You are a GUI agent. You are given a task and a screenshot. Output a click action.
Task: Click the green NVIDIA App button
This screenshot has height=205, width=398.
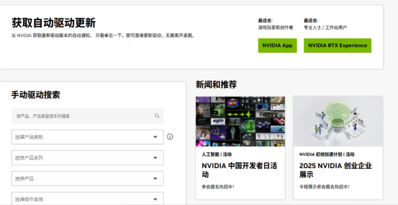pos(277,46)
